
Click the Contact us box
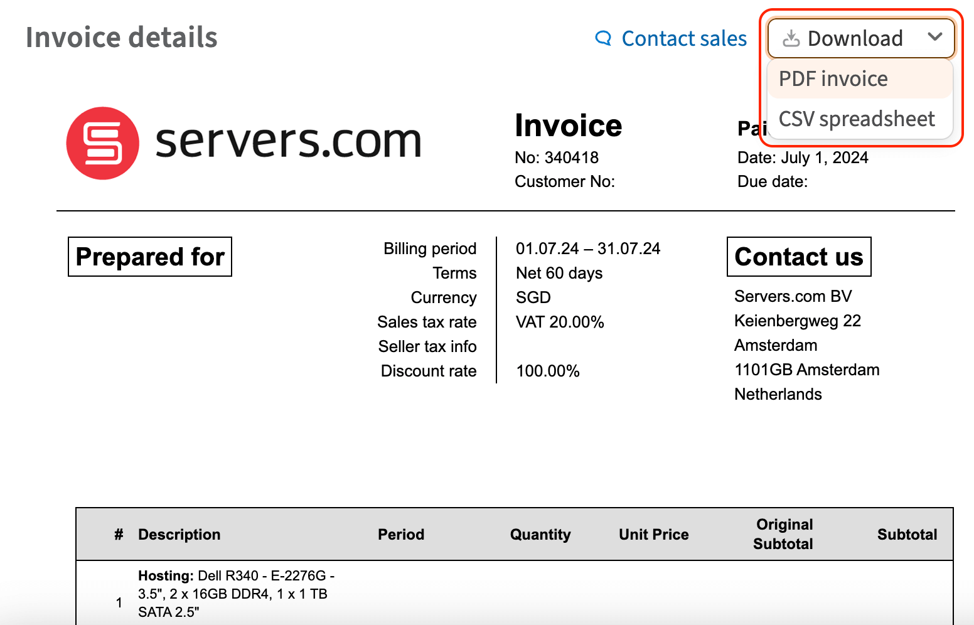798,257
